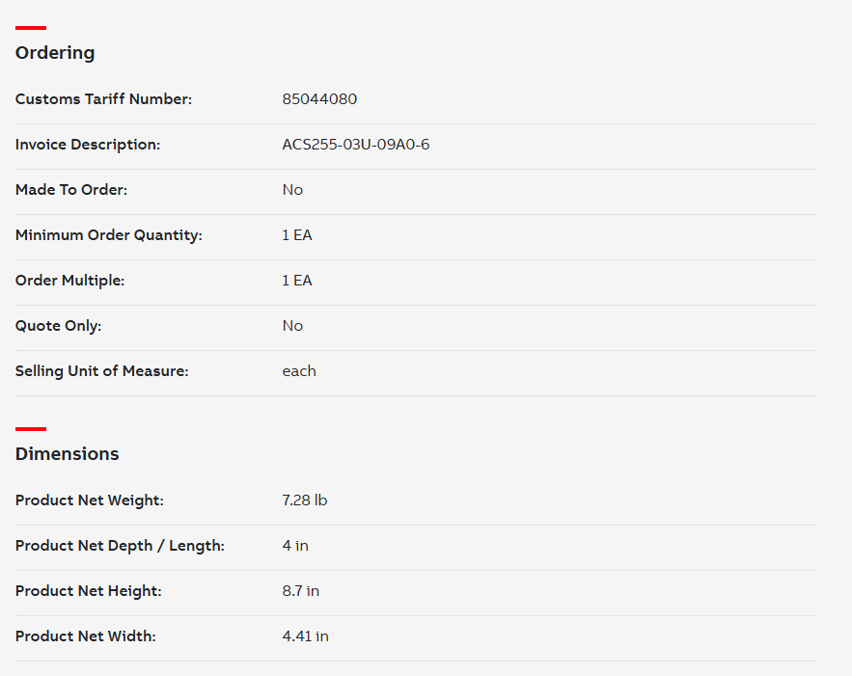Screen dimensions: 852x676
Task: Click the Customs Tariff Number label
Action: click(x=104, y=98)
